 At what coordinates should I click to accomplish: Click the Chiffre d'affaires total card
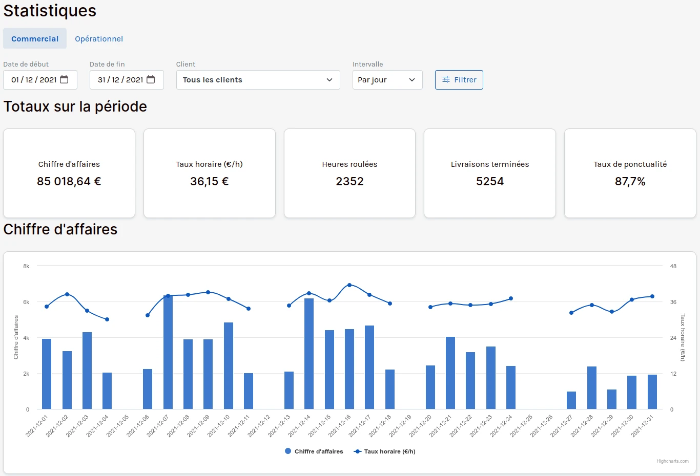click(x=69, y=173)
